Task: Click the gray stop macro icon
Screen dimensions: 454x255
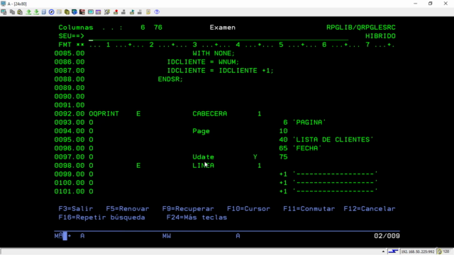Action: click(123, 12)
